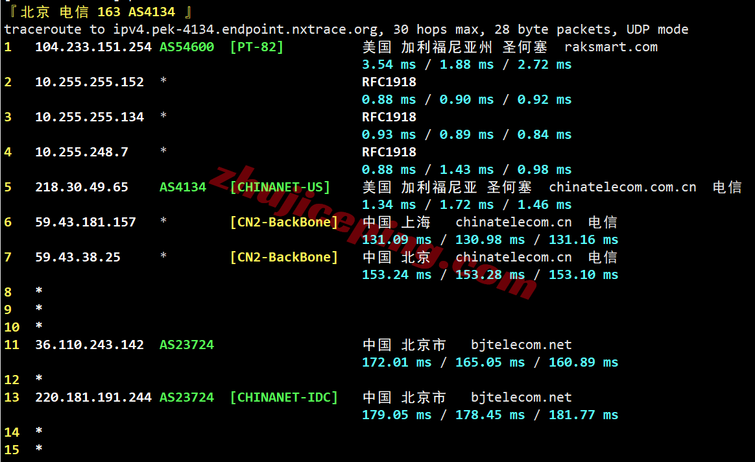Click the raksmart.com hostname in hop 1
755x462 pixels.
click(x=610, y=47)
